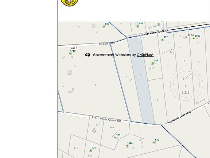Click the Freshwater Creek Rd label
This screenshot has width=210, height=158.
point(106,119)
